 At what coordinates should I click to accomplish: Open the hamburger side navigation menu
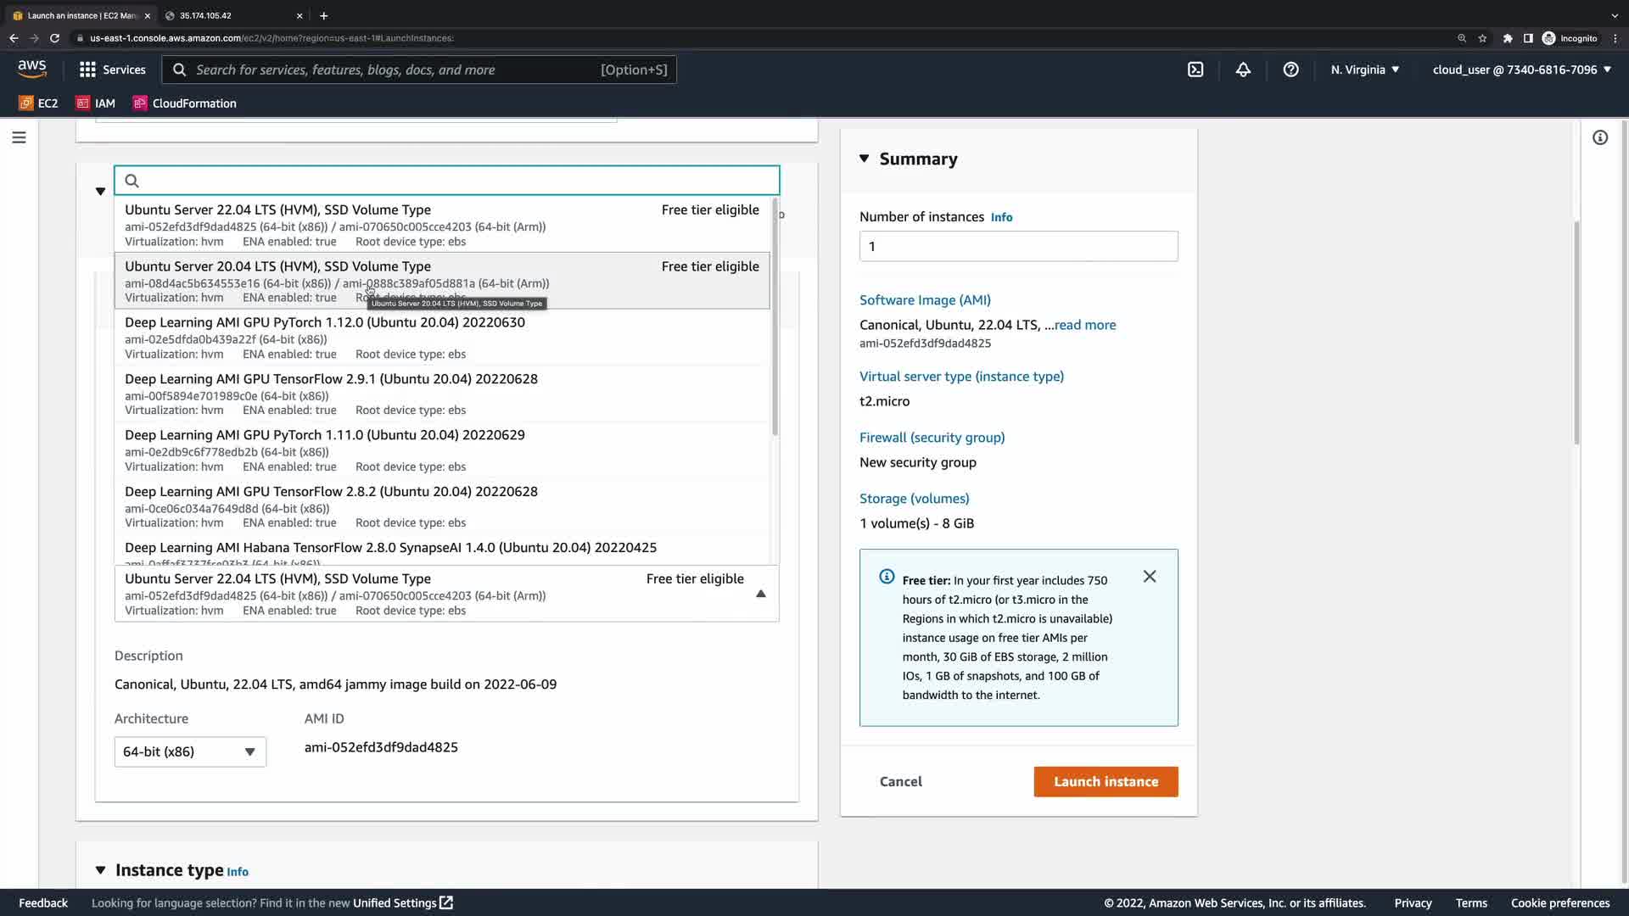pyautogui.click(x=19, y=137)
